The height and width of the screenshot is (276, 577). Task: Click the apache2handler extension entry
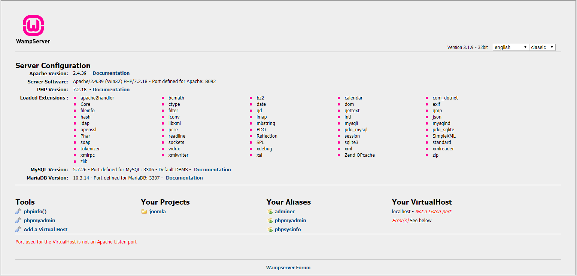pos(97,98)
